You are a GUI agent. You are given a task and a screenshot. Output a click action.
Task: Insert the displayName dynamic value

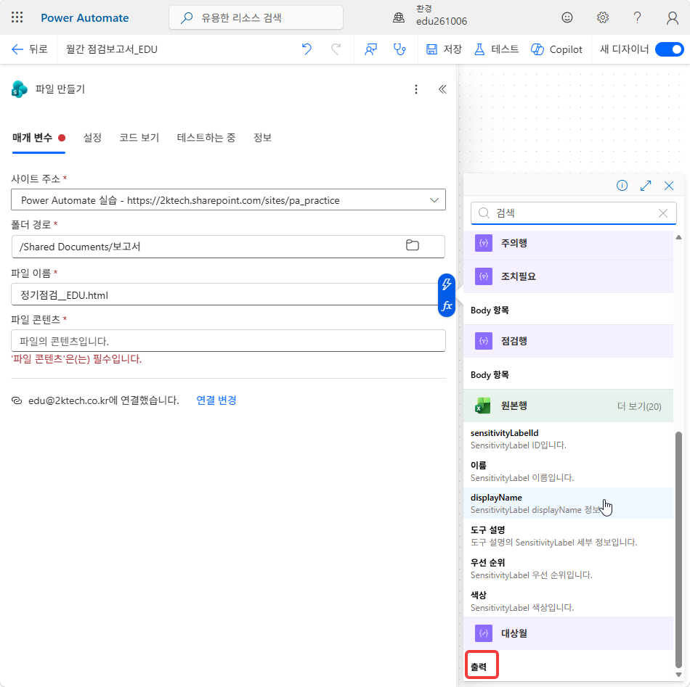568,503
